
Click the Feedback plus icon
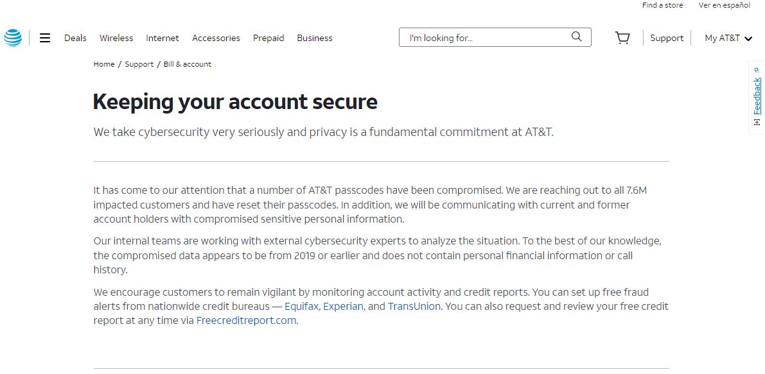tap(757, 123)
